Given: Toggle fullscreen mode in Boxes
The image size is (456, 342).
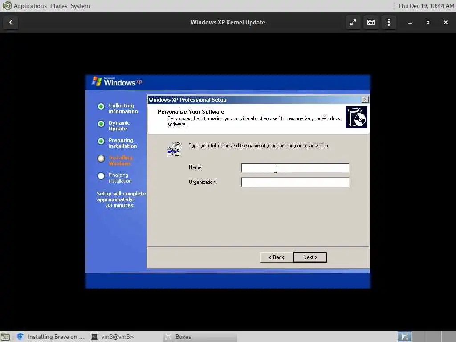Looking at the screenshot, I should tap(353, 22).
